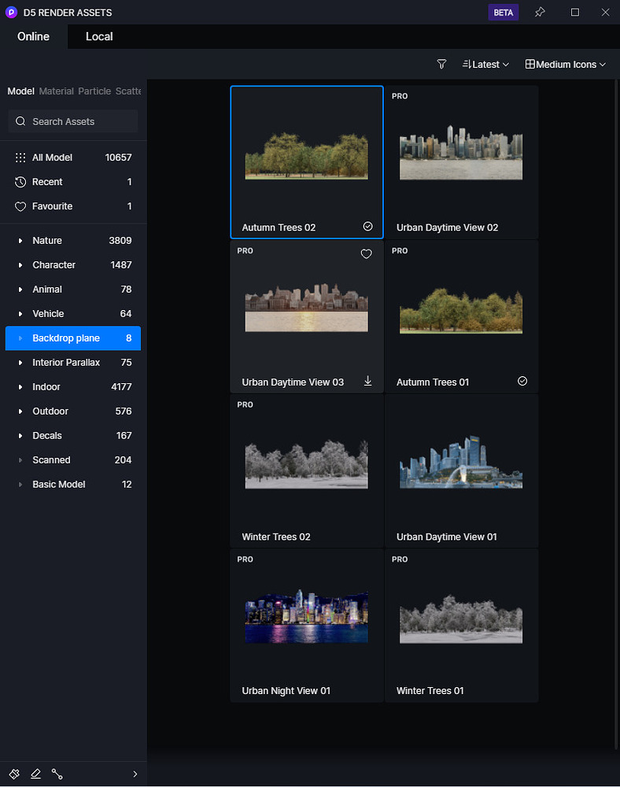Screen dimensions: 620x787
Task: Open the Latest sort dropdown
Action: (485, 65)
